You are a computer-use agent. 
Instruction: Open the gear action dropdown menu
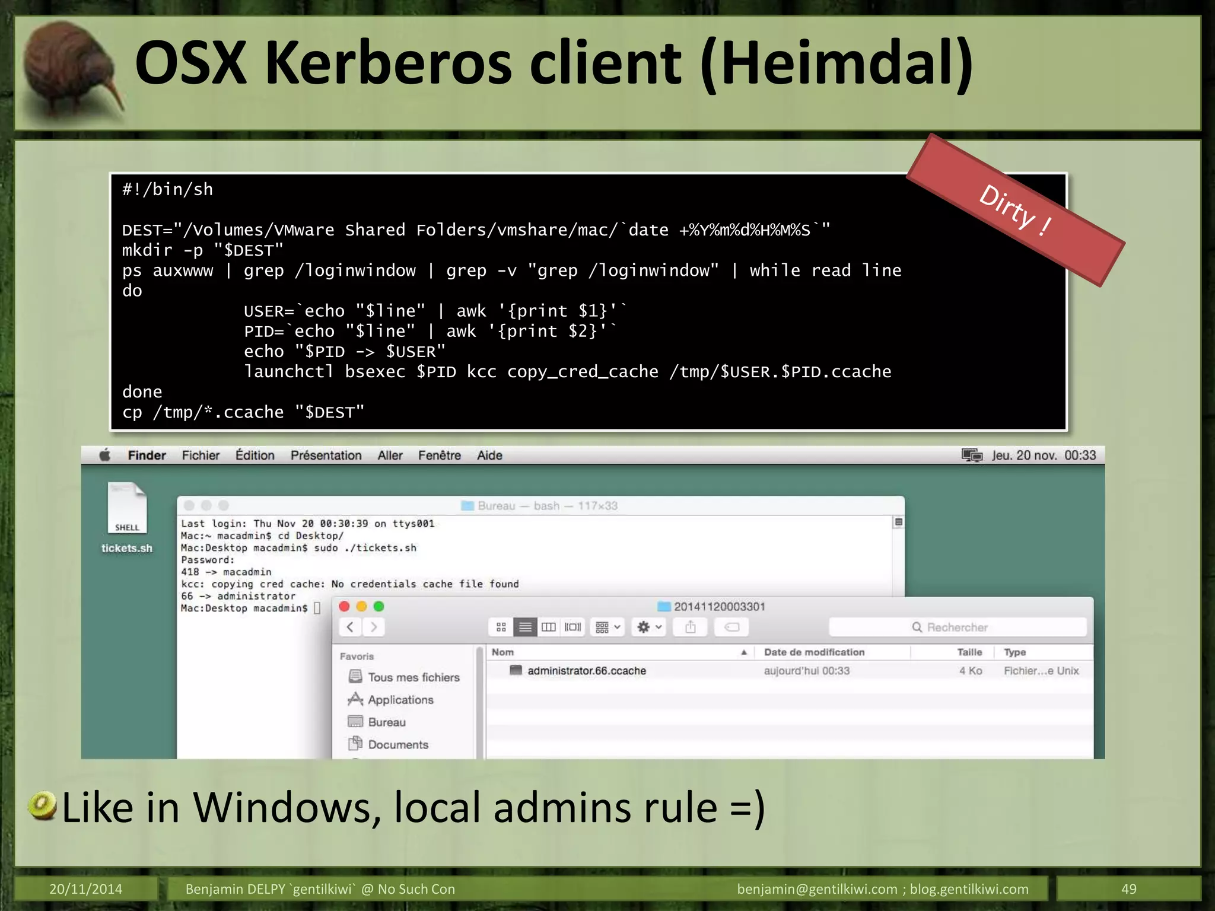click(x=649, y=627)
